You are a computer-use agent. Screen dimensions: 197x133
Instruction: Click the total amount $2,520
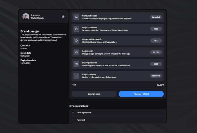160,85
